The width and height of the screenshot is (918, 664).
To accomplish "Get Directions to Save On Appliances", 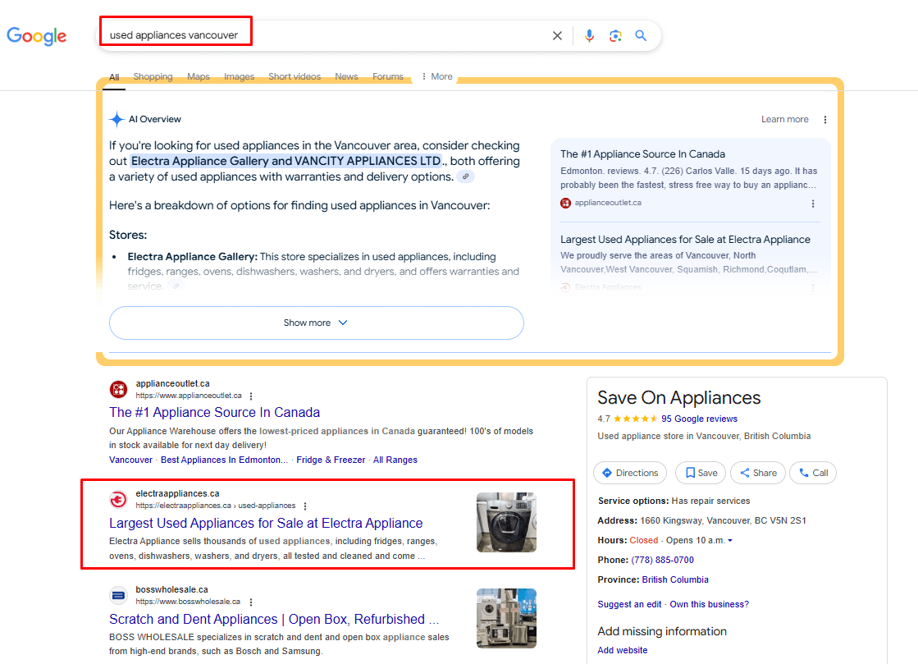I will tap(630, 473).
